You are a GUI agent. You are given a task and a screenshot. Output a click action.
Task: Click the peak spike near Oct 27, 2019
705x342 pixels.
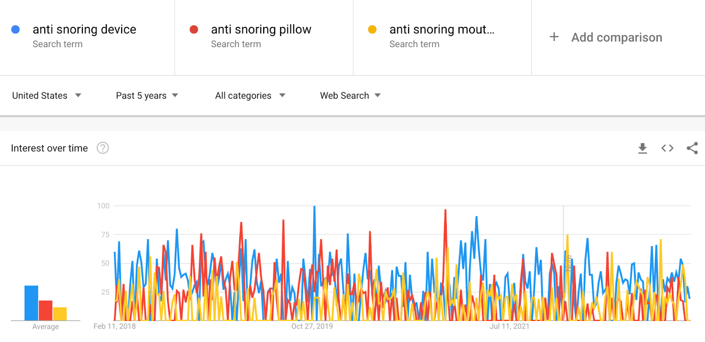(314, 206)
